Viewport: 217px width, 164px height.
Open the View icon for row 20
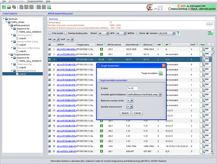tap(205, 146)
